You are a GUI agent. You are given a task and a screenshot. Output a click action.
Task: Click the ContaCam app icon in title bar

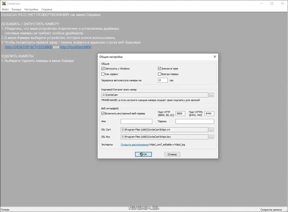click(4, 3)
